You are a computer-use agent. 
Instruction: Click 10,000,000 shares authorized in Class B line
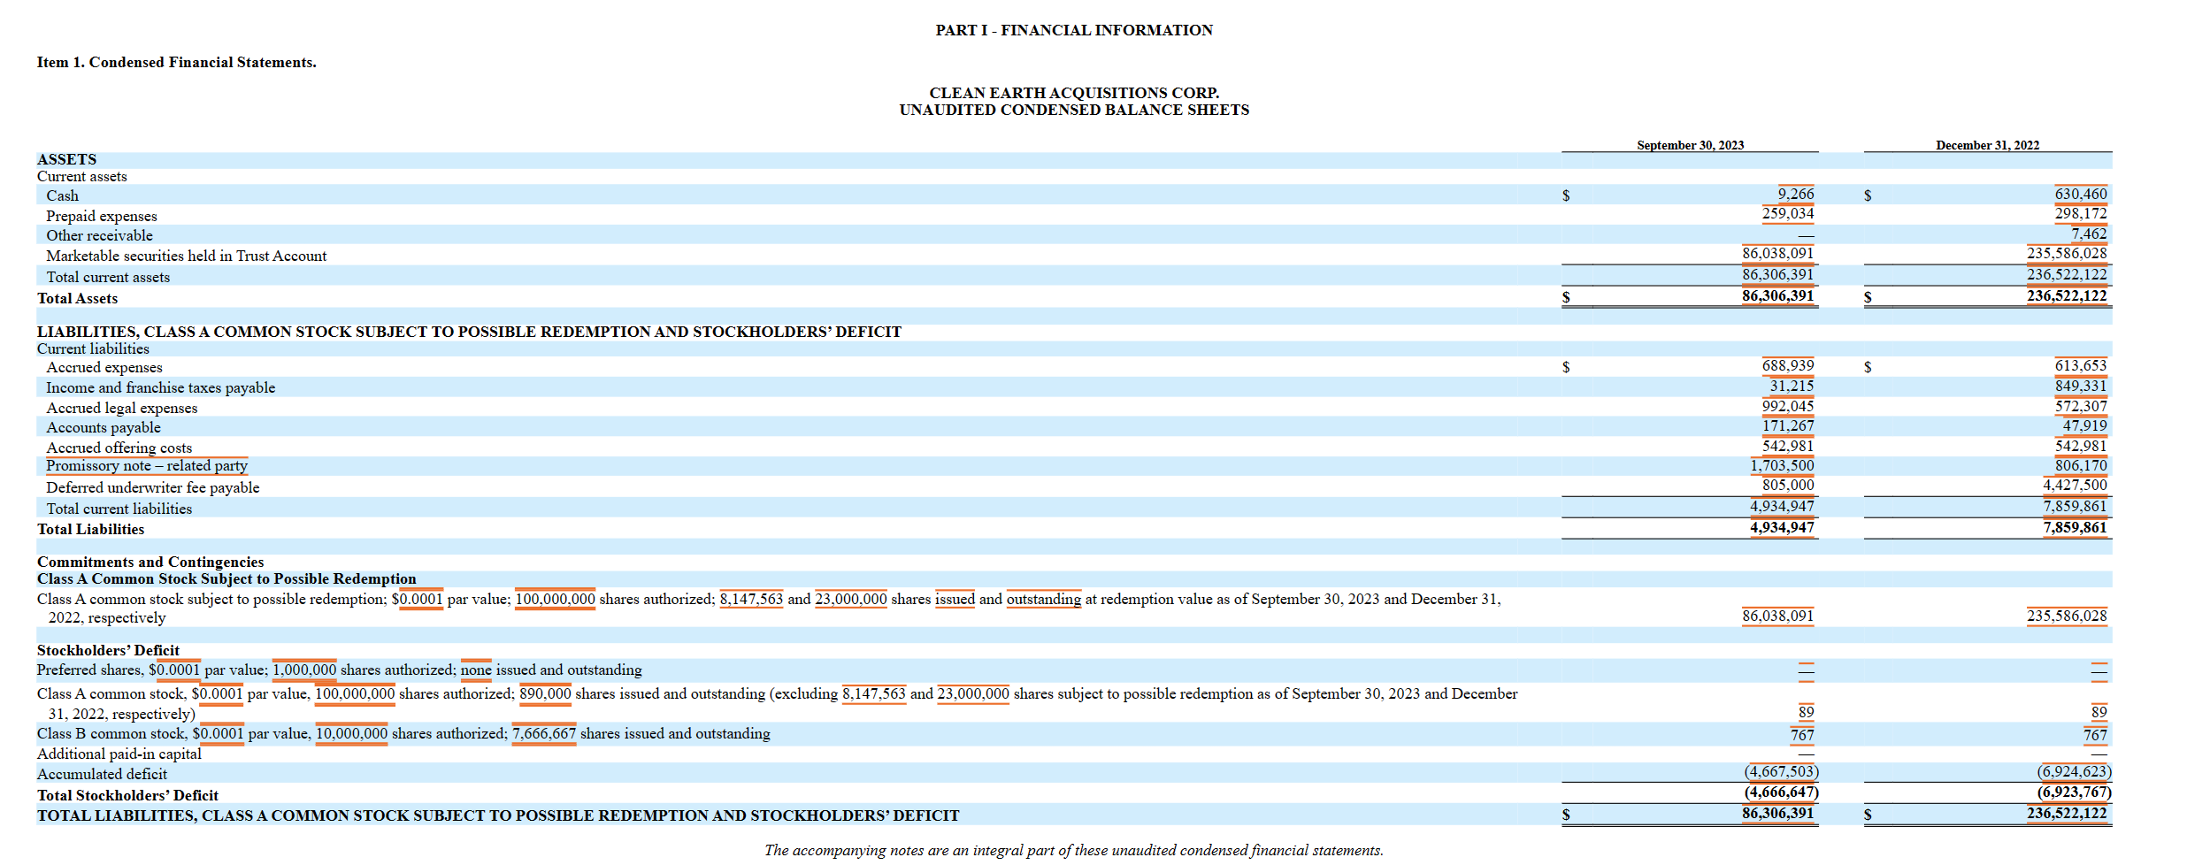click(x=351, y=733)
